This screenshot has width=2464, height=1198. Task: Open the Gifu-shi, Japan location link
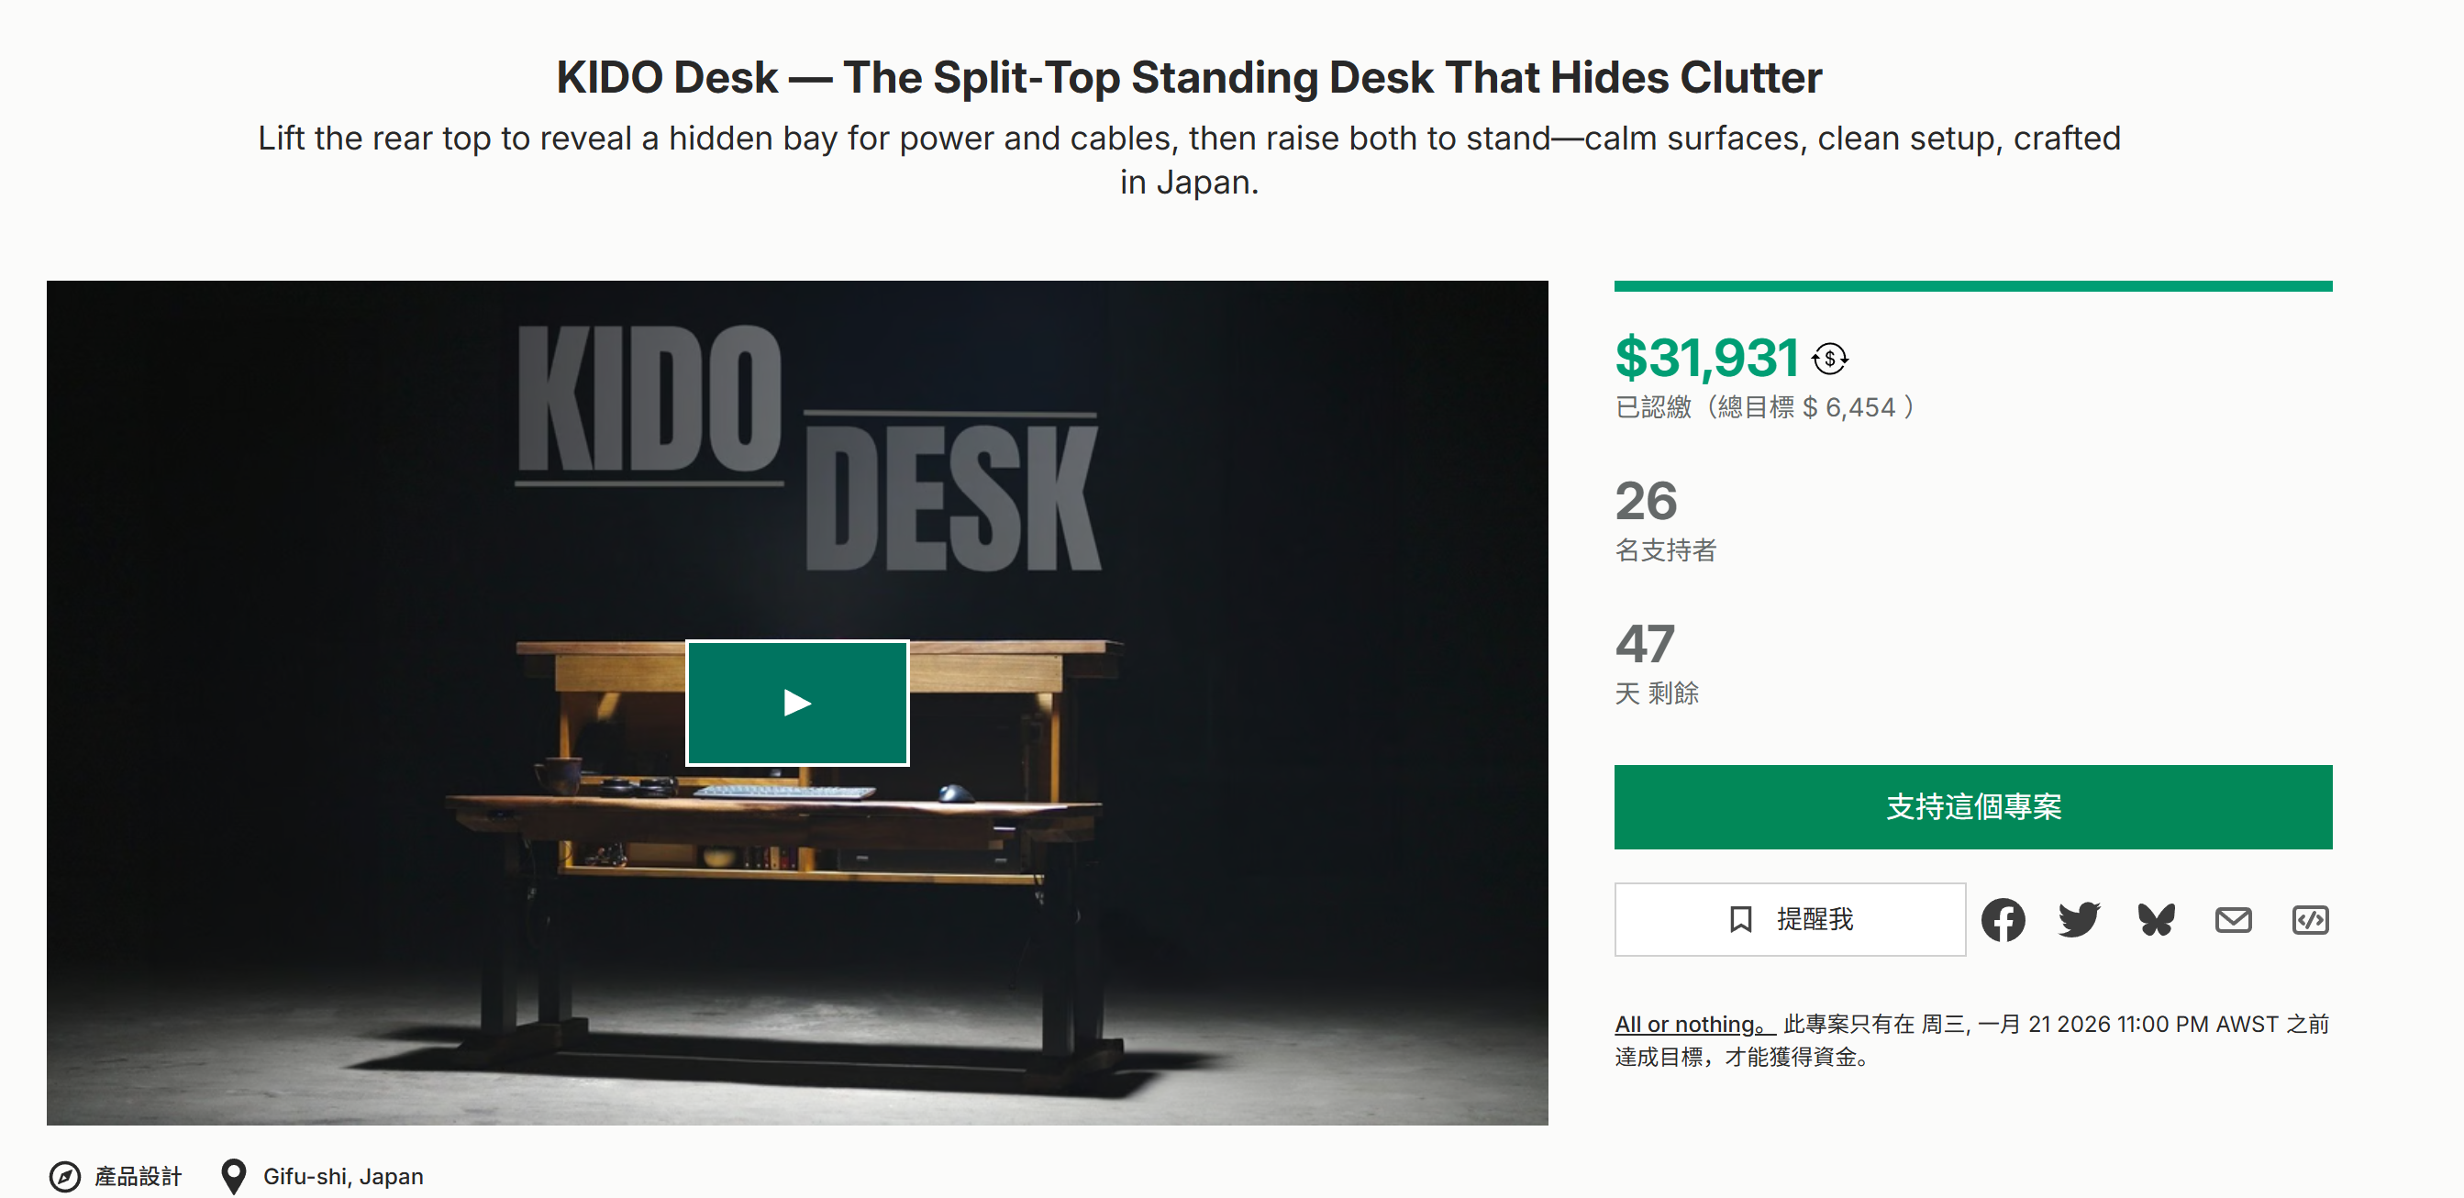342,1176
